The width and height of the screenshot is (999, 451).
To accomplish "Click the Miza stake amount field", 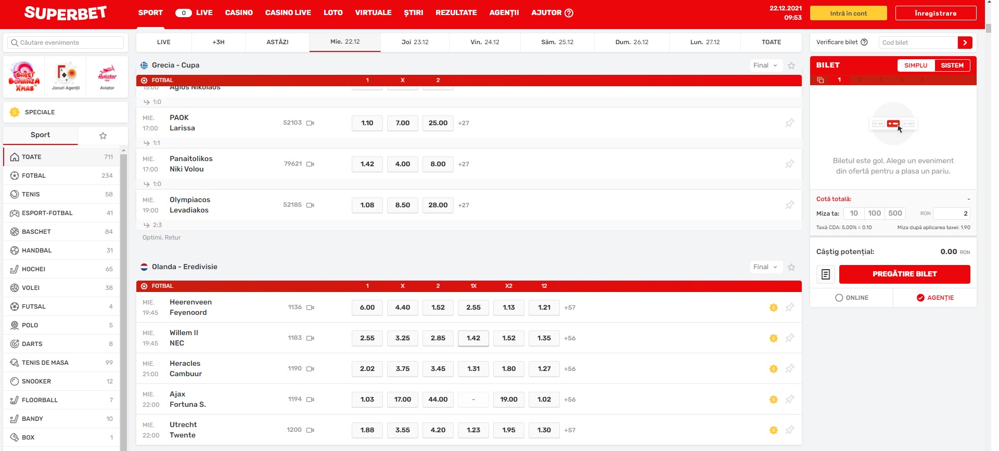I will coord(952,214).
